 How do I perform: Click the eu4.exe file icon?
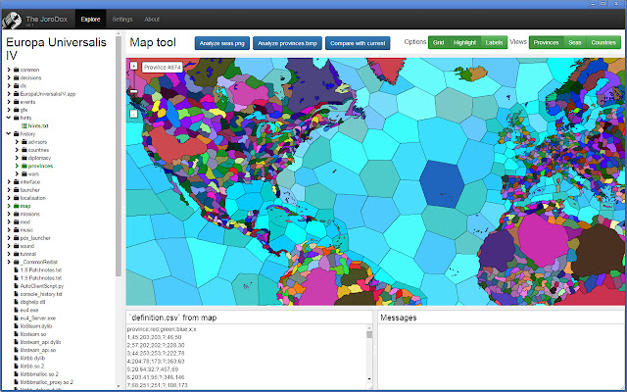pos(17,310)
